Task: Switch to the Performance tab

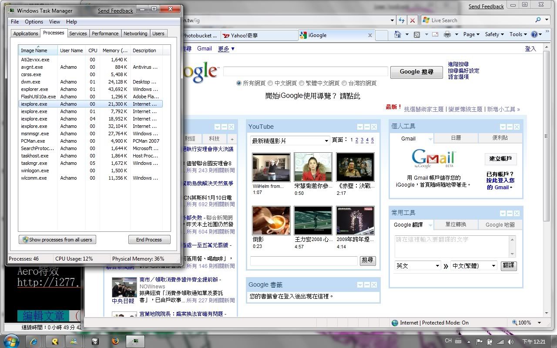Action: click(105, 33)
